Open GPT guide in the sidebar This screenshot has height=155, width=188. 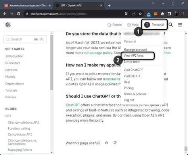tap(8, 116)
